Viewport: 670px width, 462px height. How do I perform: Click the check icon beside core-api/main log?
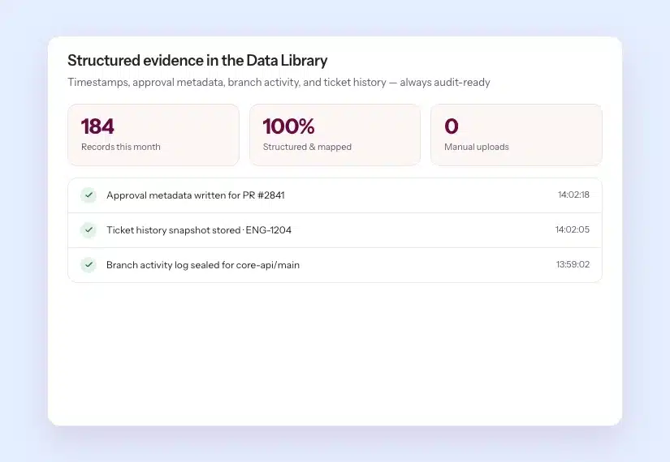(x=89, y=265)
